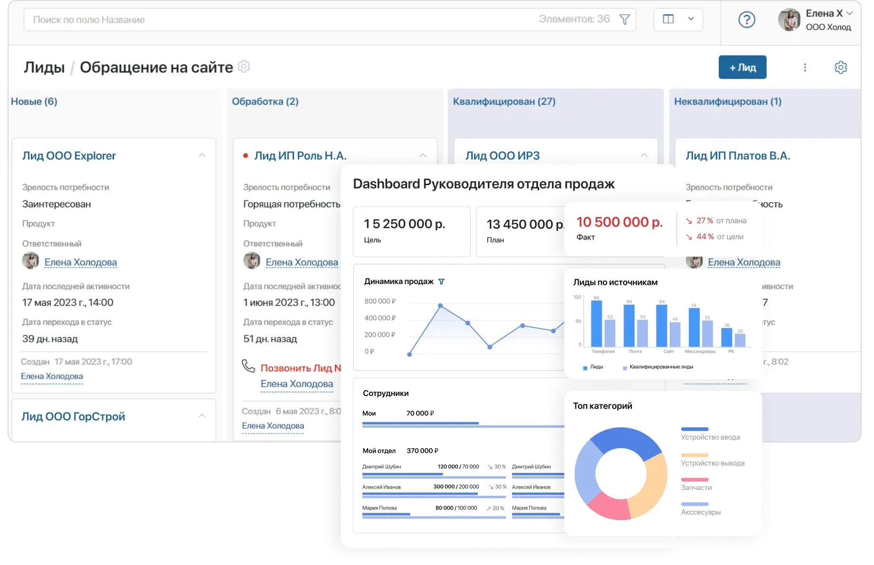Go to Лиды via the breadcrumb
This screenshot has width=874, height=565.
click(x=45, y=66)
